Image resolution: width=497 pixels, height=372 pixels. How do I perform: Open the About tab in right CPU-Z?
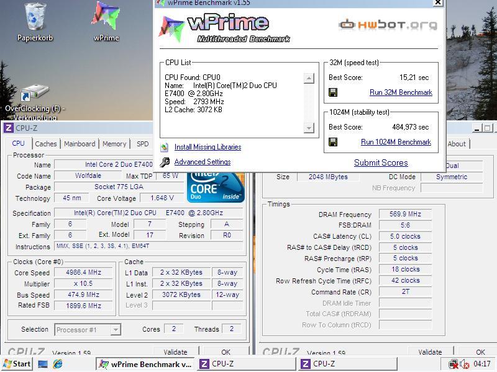(457, 144)
